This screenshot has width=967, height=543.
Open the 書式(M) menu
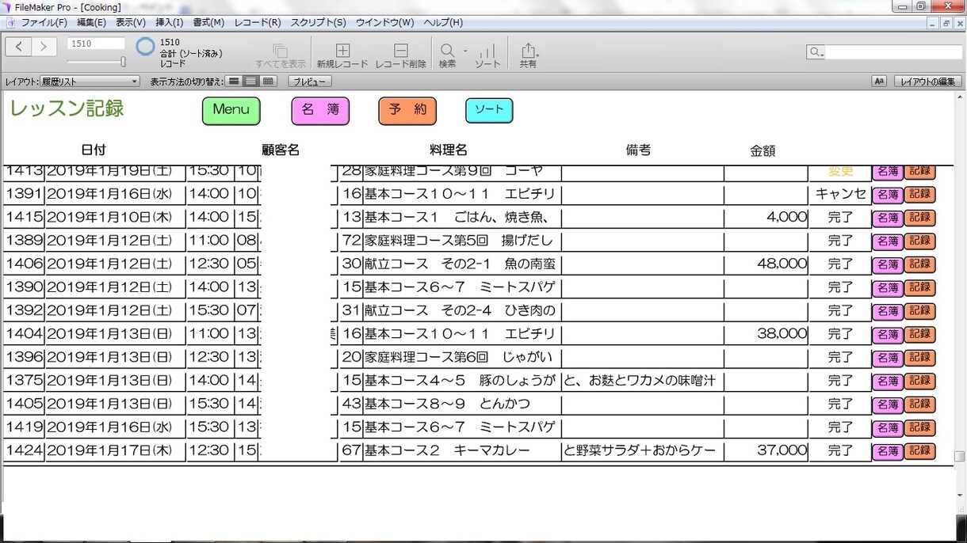pos(208,22)
